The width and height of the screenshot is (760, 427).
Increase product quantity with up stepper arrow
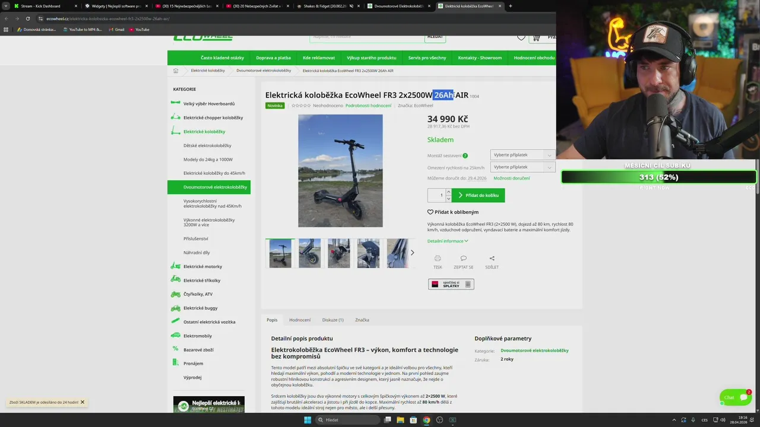(x=449, y=192)
